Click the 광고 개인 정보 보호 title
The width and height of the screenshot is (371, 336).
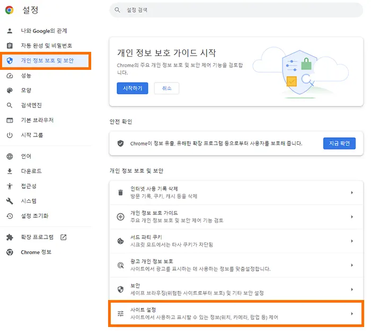pos(152,261)
